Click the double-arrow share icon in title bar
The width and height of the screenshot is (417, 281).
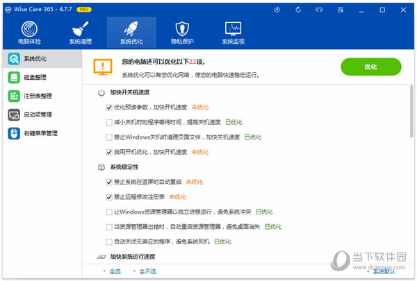click(319, 10)
